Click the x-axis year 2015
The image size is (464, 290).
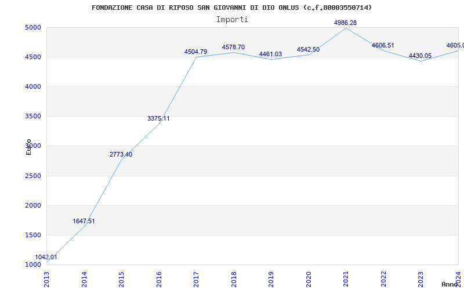point(122,280)
